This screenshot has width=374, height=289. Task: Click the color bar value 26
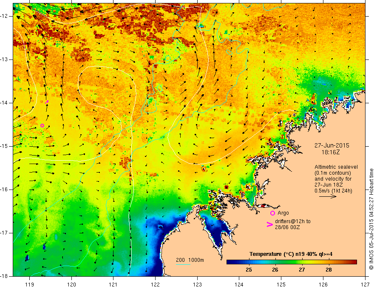(x=275, y=270)
